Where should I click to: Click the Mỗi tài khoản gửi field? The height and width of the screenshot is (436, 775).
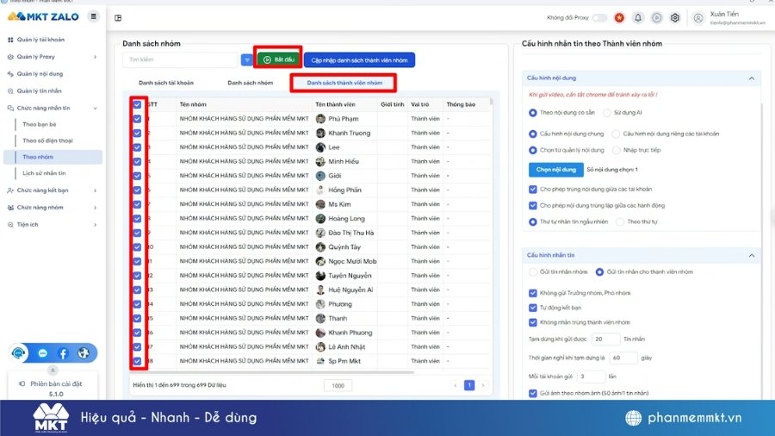click(x=591, y=377)
